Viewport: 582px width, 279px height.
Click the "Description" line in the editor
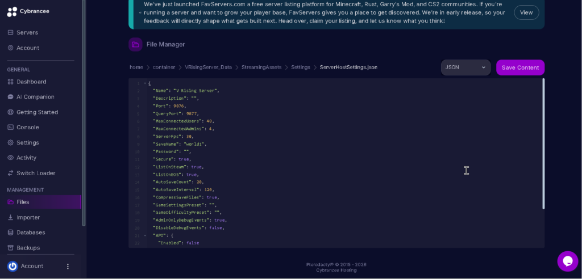[176, 99]
